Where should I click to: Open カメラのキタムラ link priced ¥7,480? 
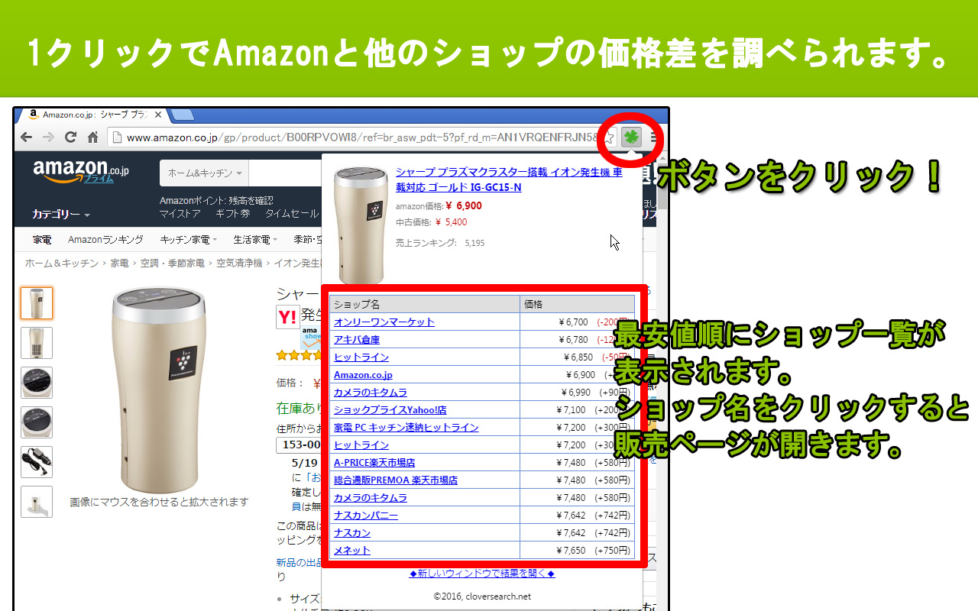(x=371, y=498)
